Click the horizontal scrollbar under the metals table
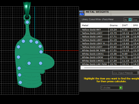 pyautogui.click(x=108, y=68)
